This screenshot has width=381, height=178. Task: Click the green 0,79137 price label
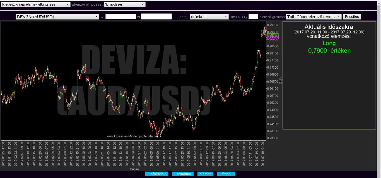(272, 35)
